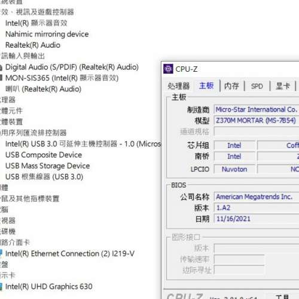Click the Digital Audio S/PDIF speaker icon

click(1, 67)
